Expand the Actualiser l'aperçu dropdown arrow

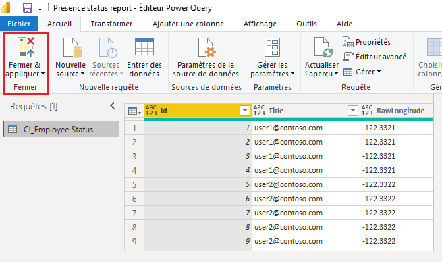tap(336, 74)
